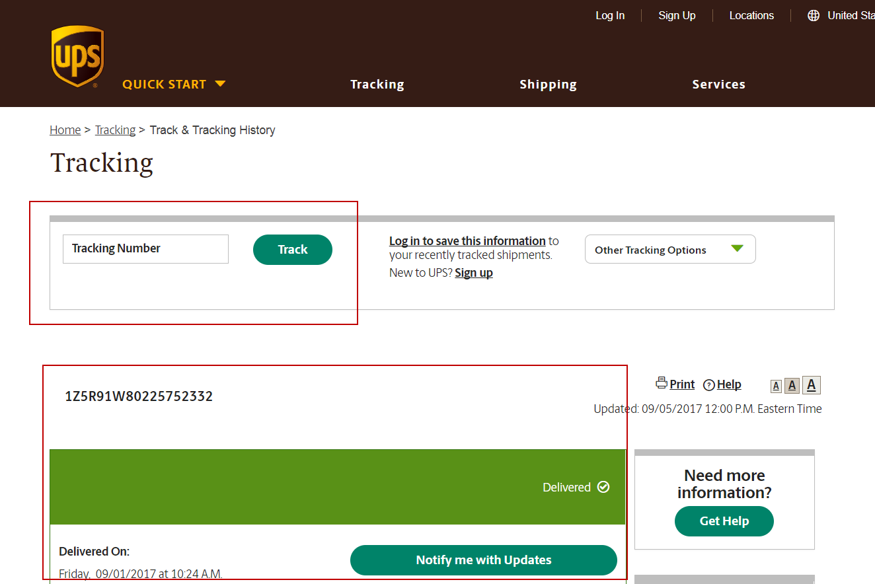
Task: Click the Sign up link for new users
Action: [474, 273]
